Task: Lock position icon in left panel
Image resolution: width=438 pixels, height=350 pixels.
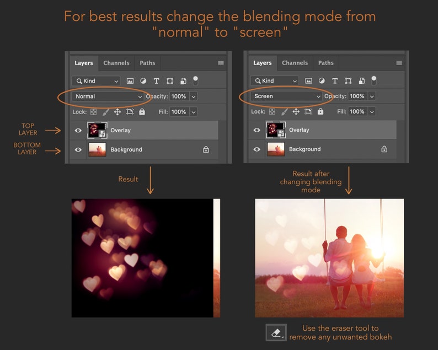Action: (117, 112)
